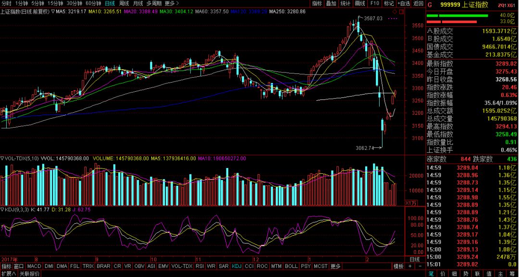Toggle the KDJ indicator

click(x=237, y=266)
